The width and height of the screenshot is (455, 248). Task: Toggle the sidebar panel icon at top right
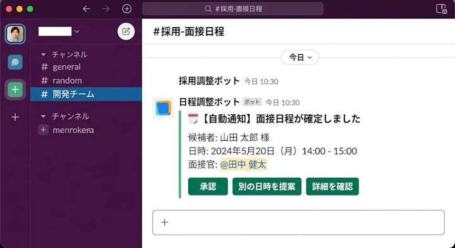pos(441,9)
